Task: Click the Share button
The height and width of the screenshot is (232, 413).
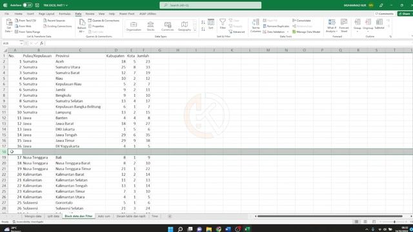Action: (x=405, y=14)
